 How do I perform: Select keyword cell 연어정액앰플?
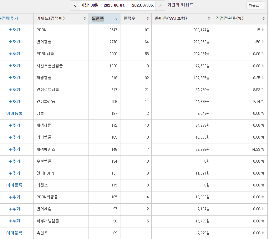coord(61,90)
